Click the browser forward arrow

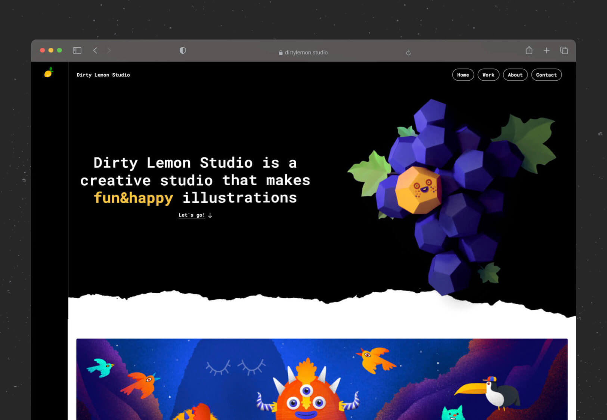(x=109, y=50)
